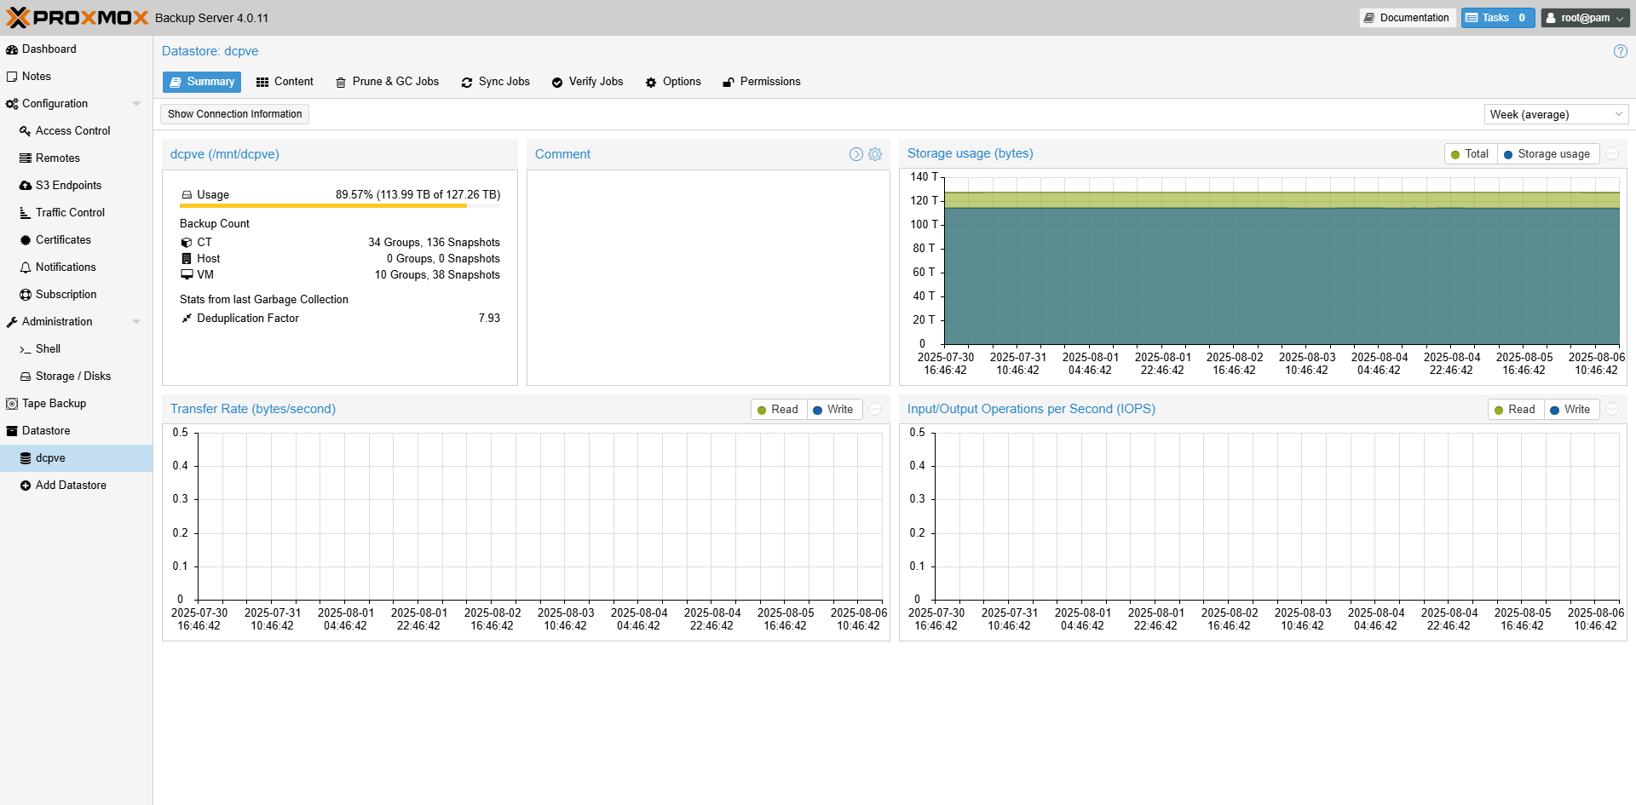Image resolution: width=1636 pixels, height=805 pixels.
Task: Open the Documentation button
Action: click(x=1406, y=18)
